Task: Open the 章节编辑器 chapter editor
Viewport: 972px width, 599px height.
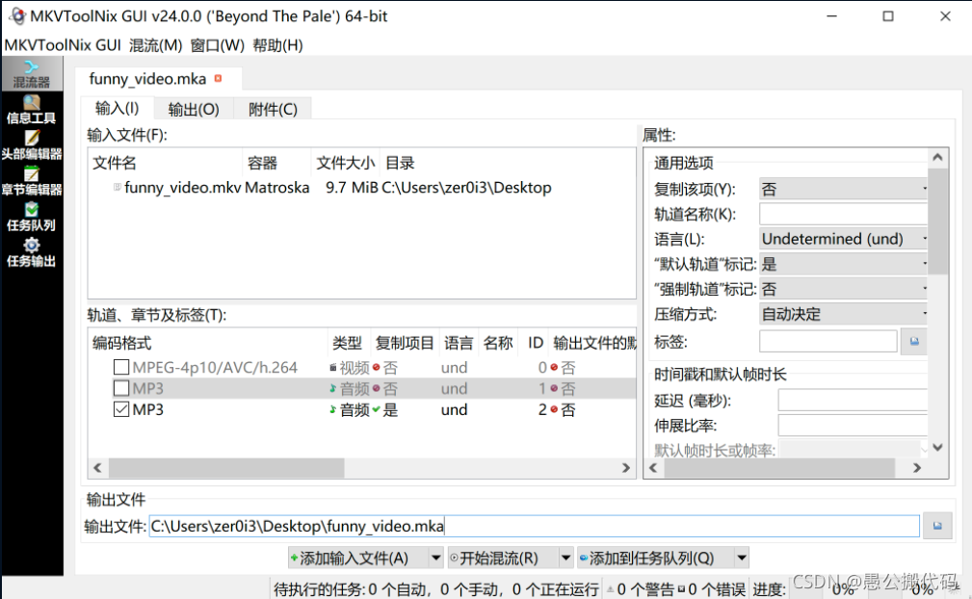Action: click(x=31, y=181)
